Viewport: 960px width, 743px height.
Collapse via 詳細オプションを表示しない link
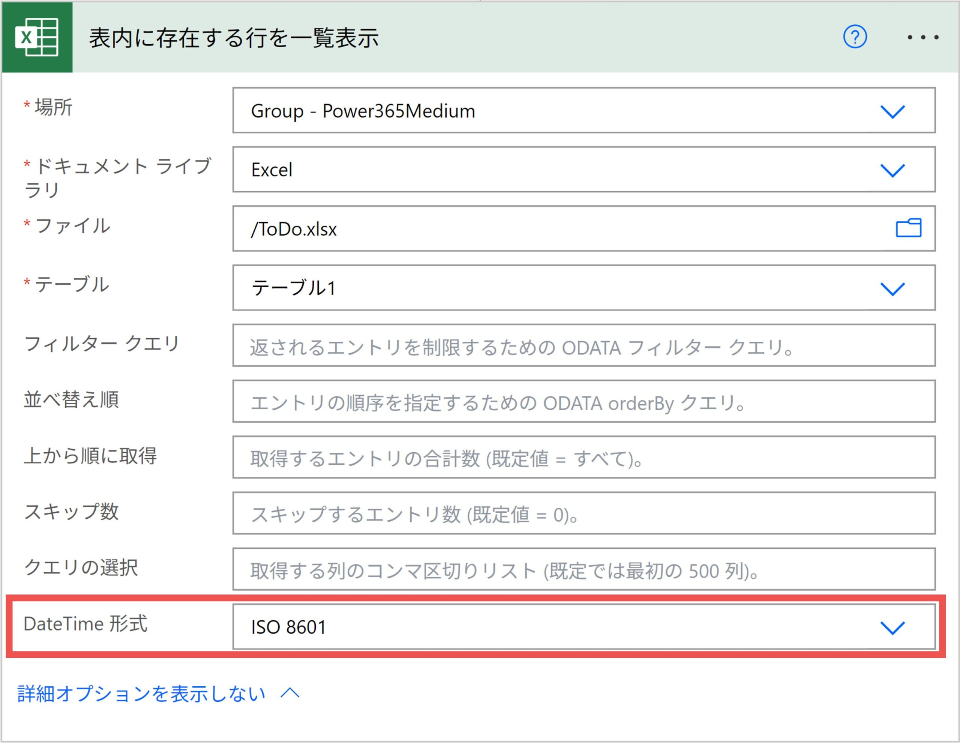[141, 694]
